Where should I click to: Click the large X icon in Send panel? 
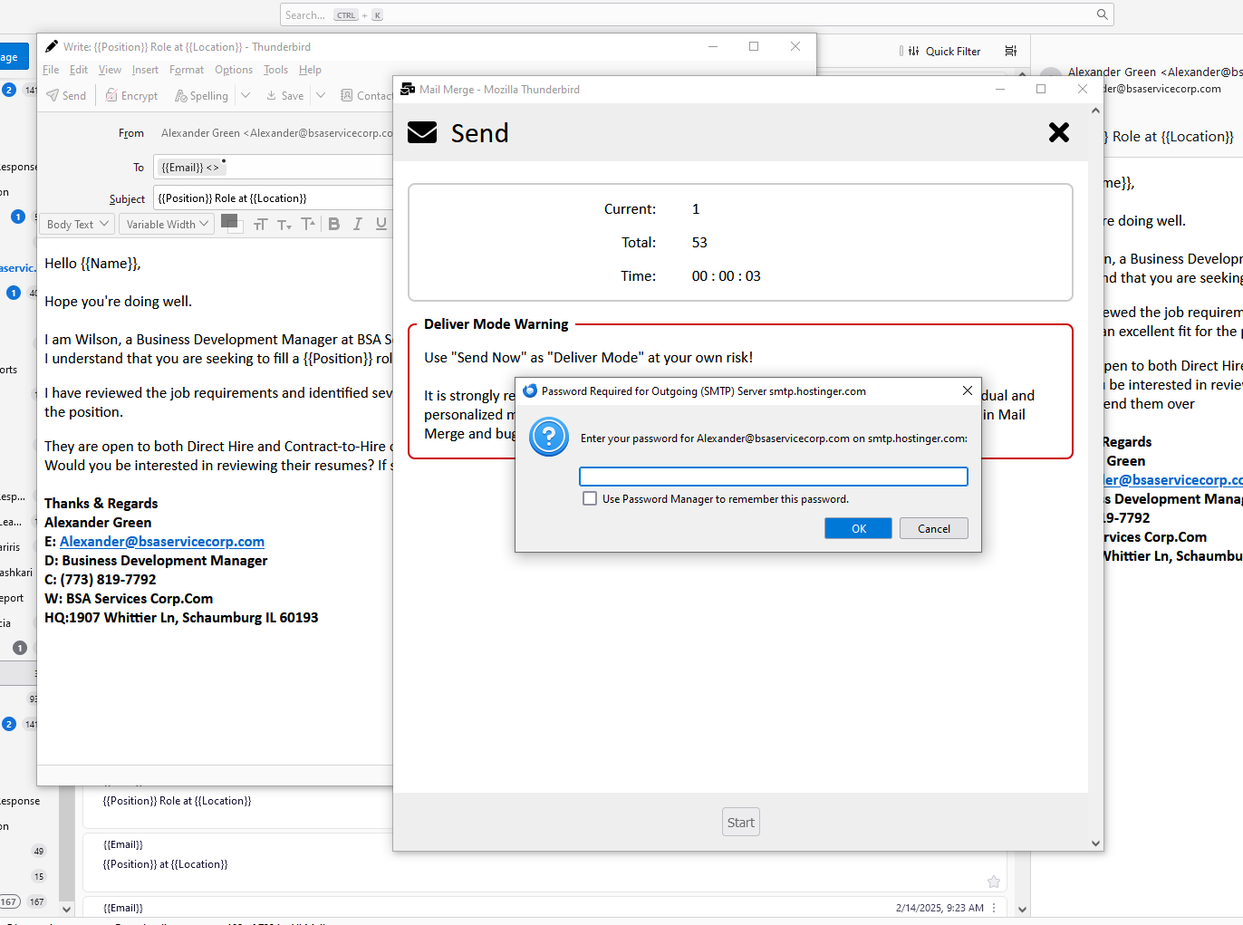pos(1058,133)
